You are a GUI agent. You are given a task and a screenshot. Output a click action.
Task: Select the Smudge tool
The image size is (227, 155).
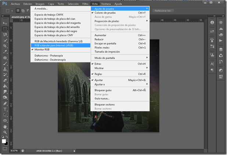[5, 92]
